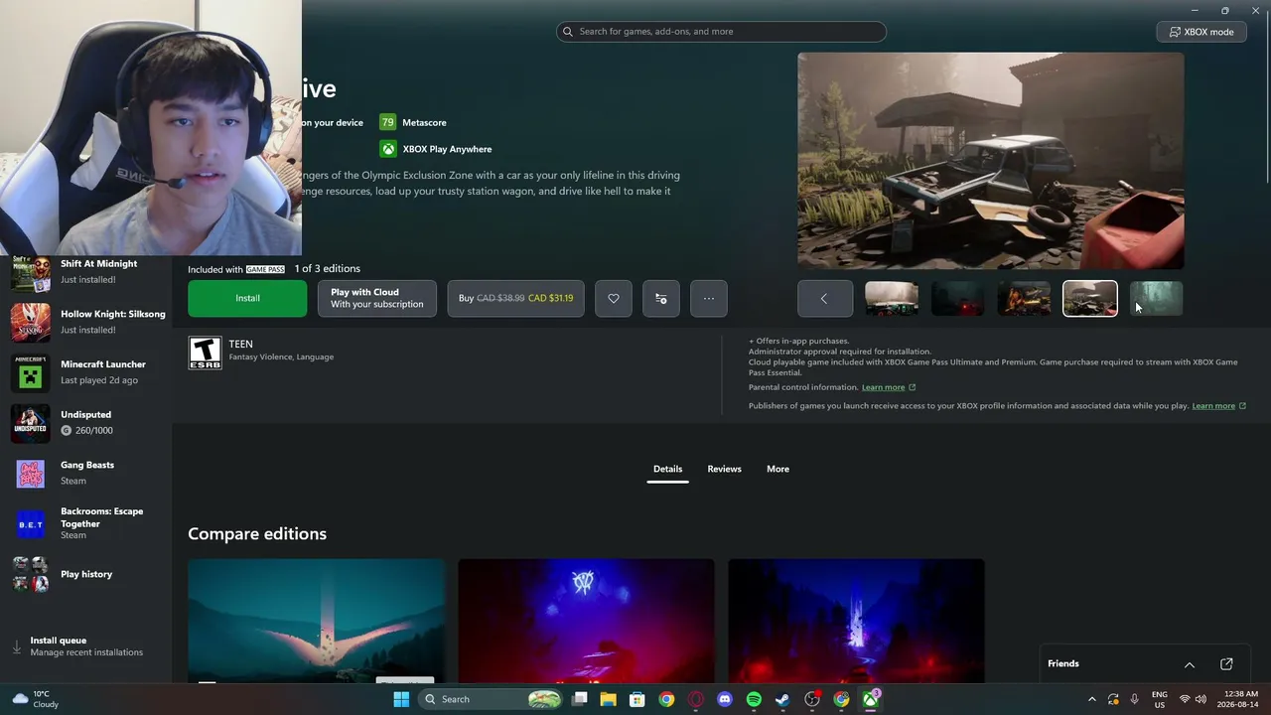Open publishers data access Learn more link
This screenshot has height=715, width=1271.
click(x=1219, y=406)
